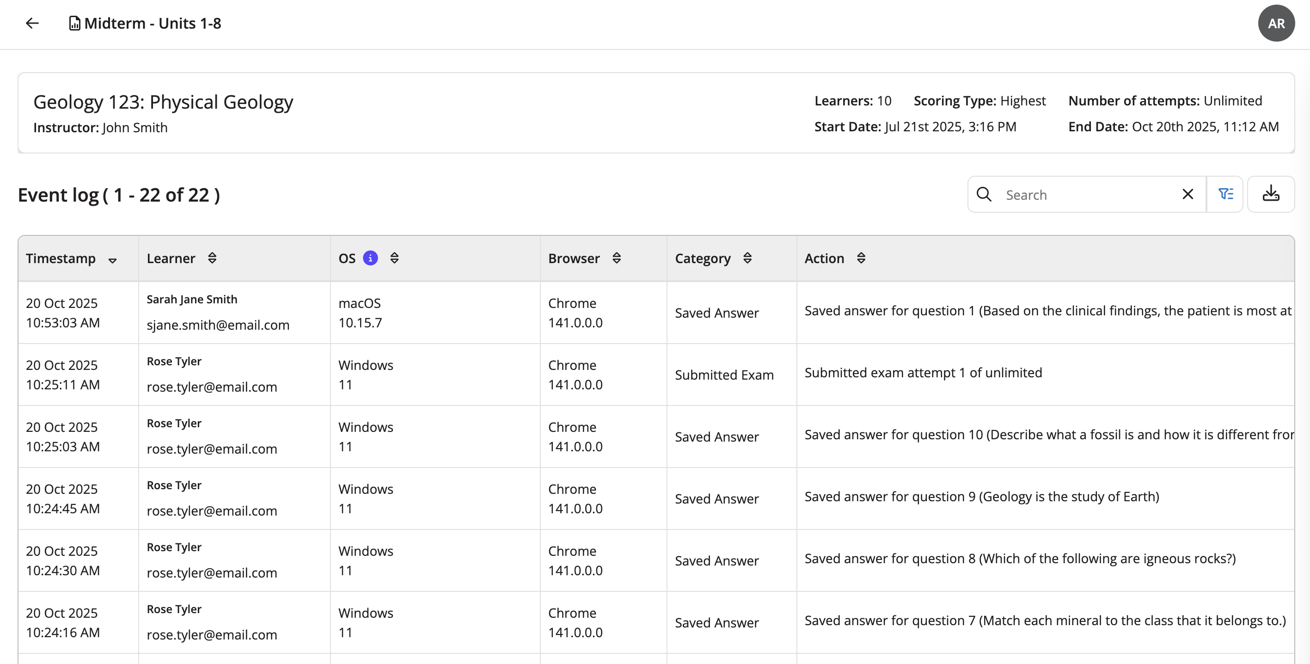This screenshot has height=664, width=1310.
Task: Clear the search field with X
Action: pos(1188,194)
